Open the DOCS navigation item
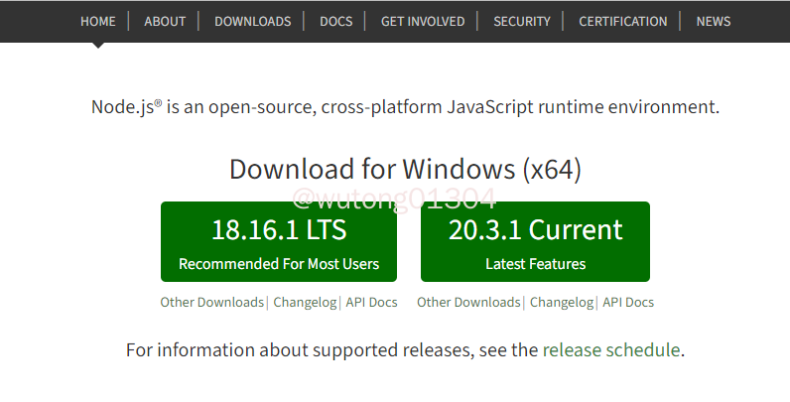This screenshot has height=402, width=790. (335, 21)
